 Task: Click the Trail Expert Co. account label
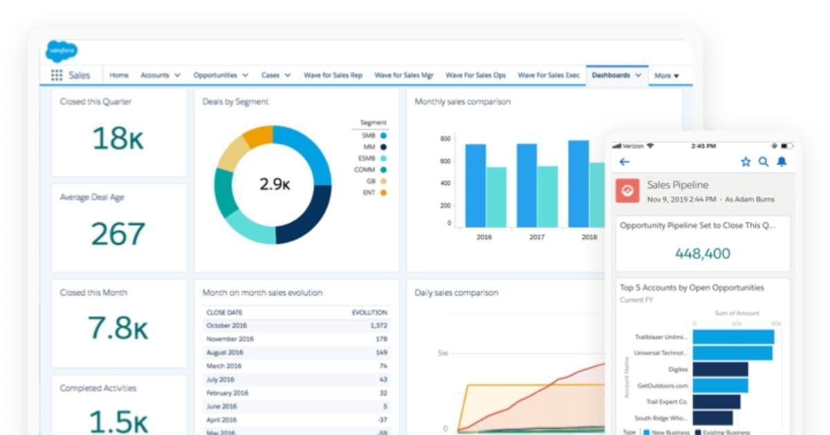click(x=667, y=402)
